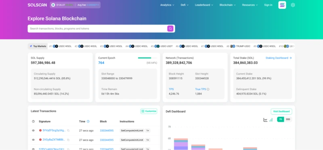Click the True TPS info icon

coord(208,89)
